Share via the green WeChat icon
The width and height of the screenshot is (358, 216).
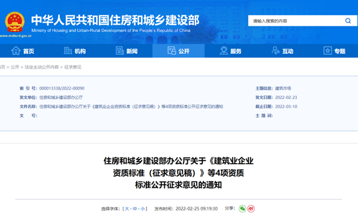point(242,208)
